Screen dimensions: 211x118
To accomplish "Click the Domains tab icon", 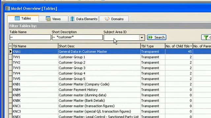I will [x=107, y=19].
